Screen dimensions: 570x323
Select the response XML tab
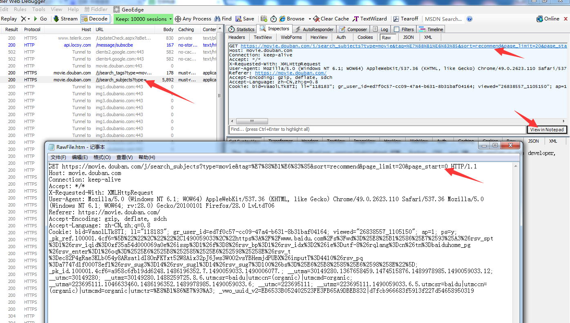tap(553, 141)
